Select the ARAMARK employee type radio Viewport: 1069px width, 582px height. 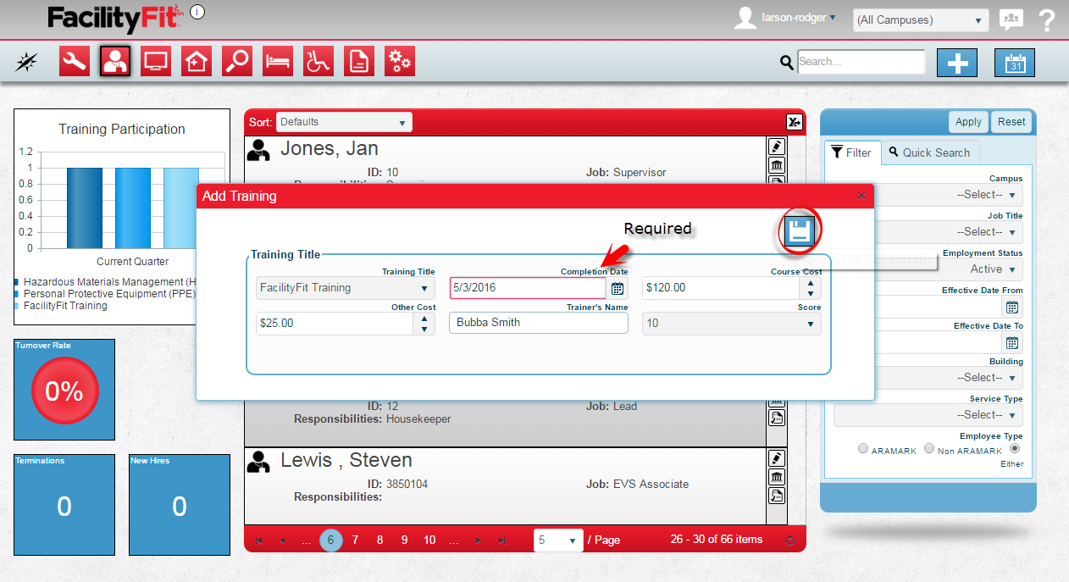coord(863,448)
